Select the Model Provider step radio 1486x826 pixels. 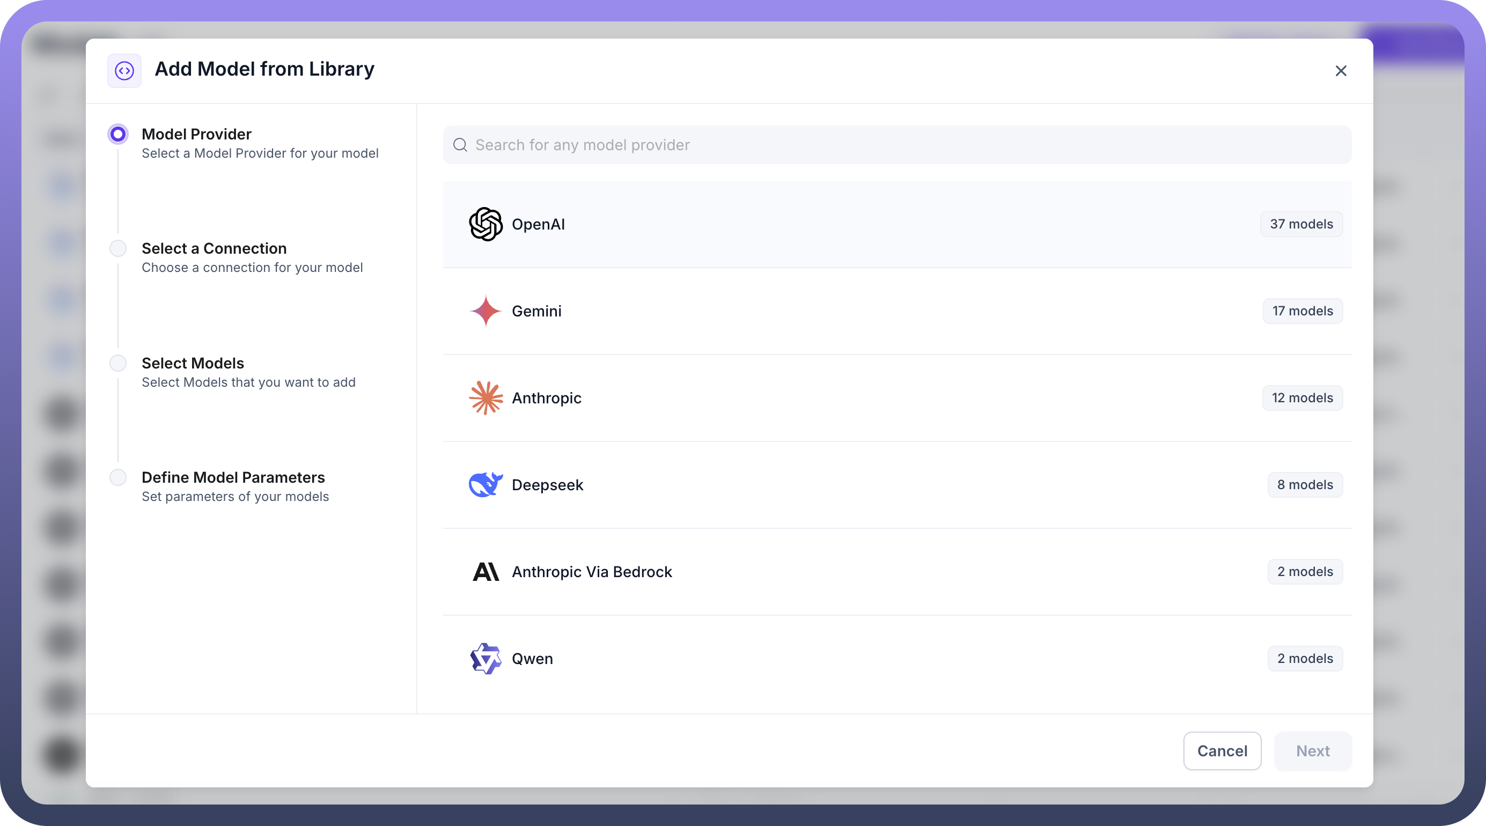click(x=117, y=135)
